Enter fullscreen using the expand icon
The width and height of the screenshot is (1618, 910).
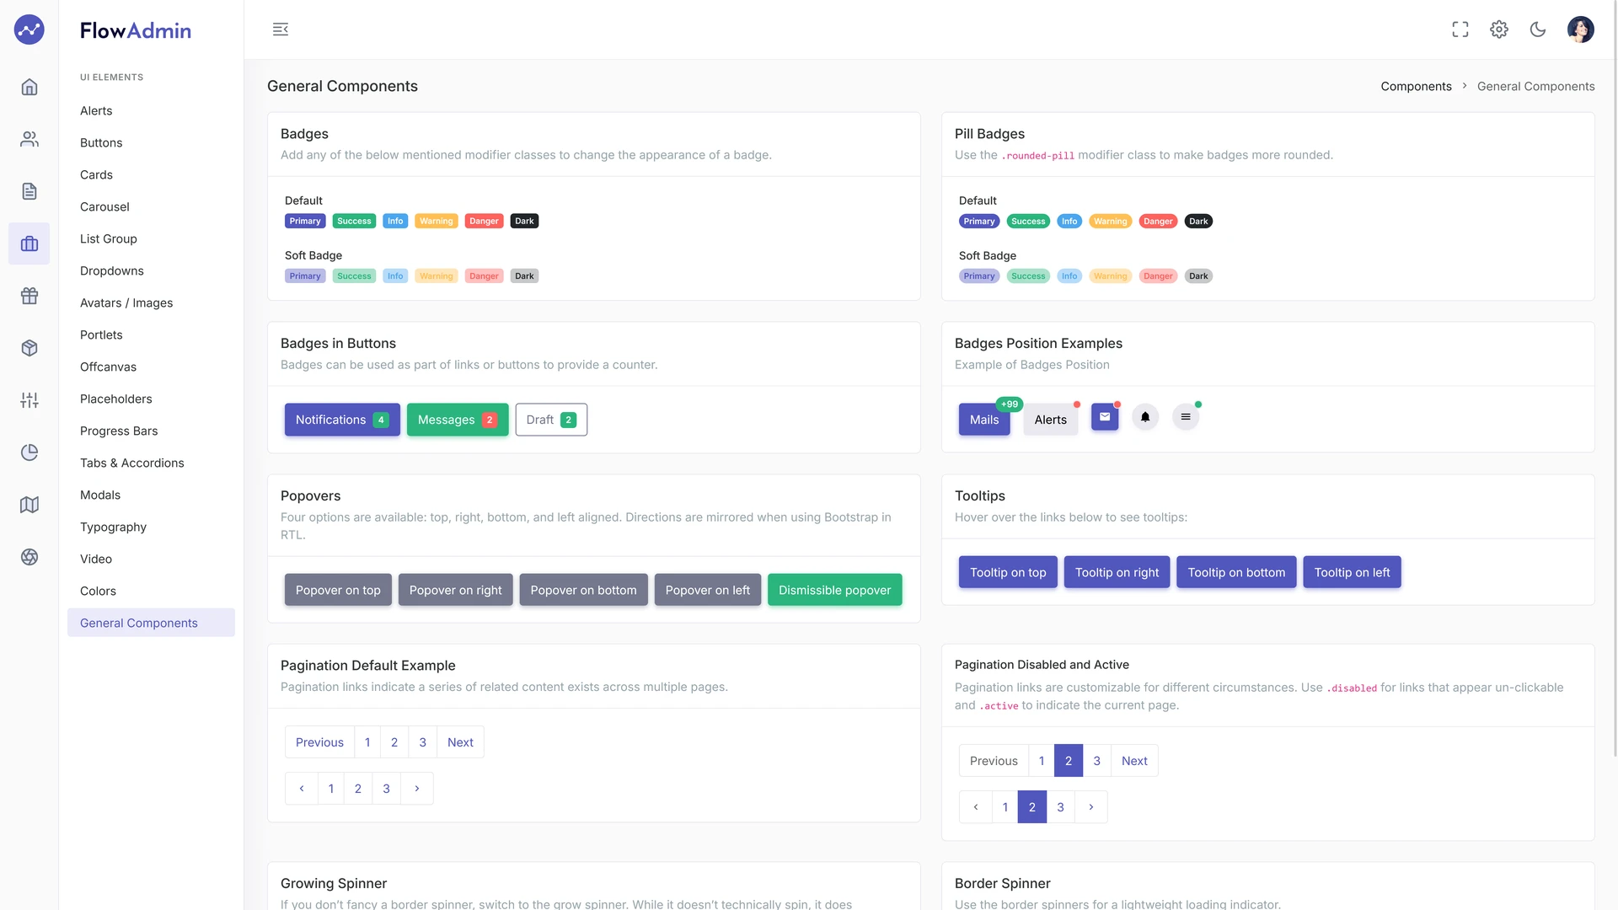pyautogui.click(x=1460, y=29)
